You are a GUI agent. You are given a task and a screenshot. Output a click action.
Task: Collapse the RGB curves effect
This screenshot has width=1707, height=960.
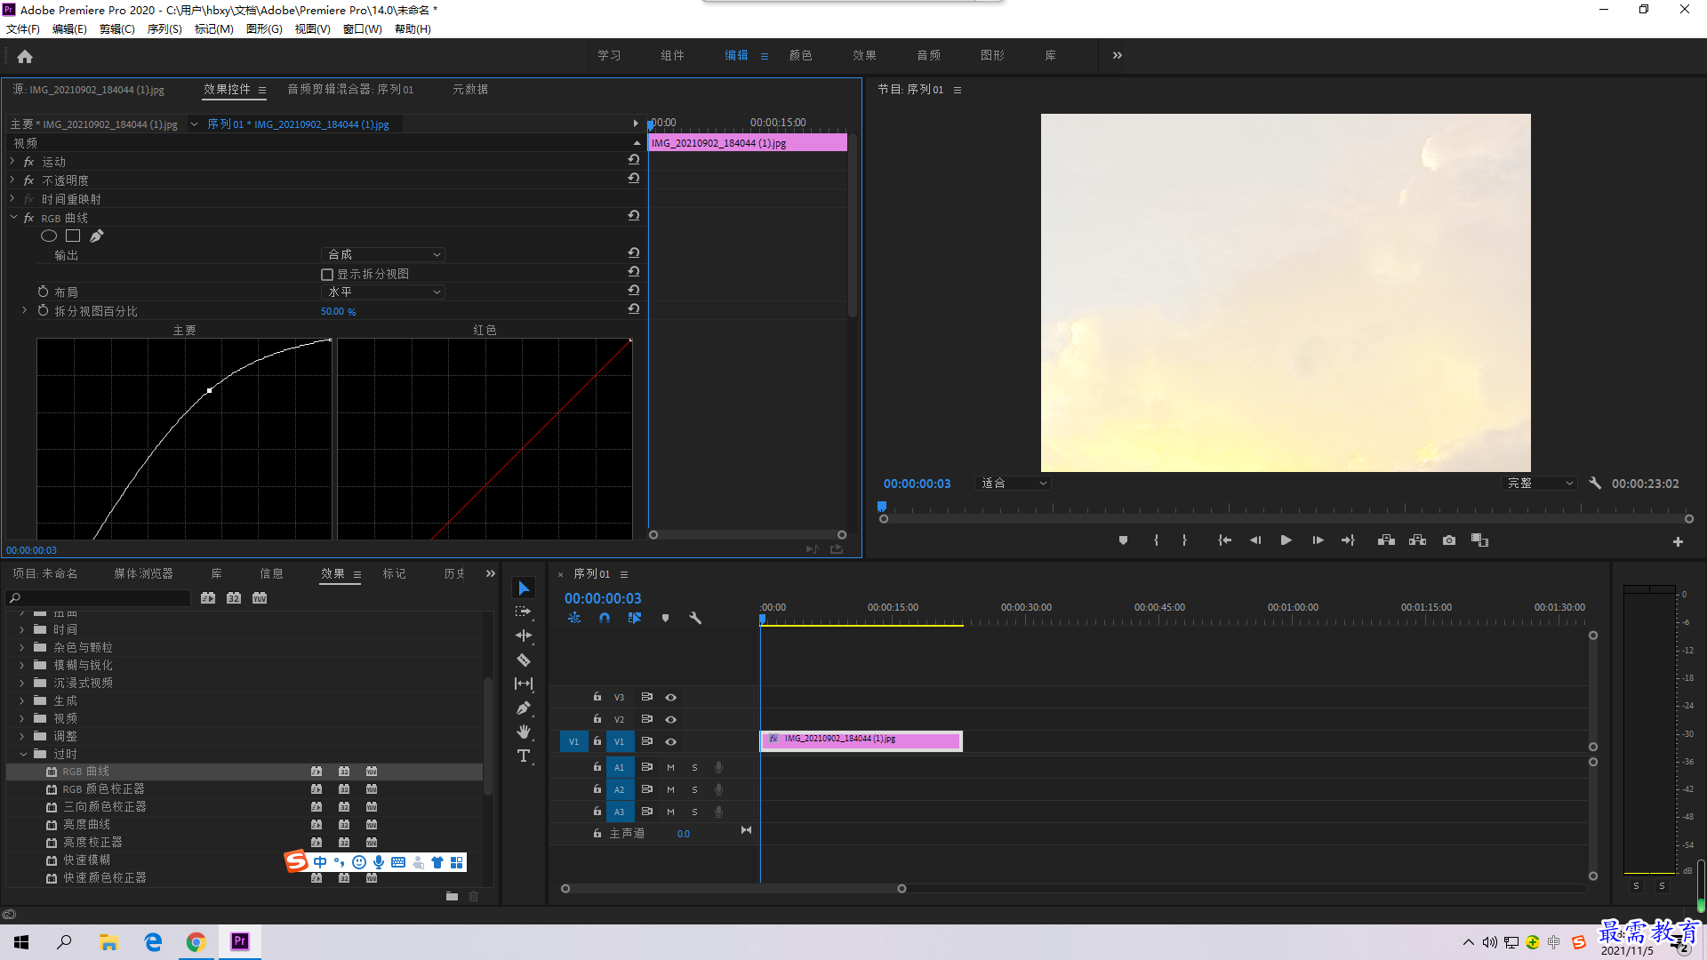(x=13, y=217)
